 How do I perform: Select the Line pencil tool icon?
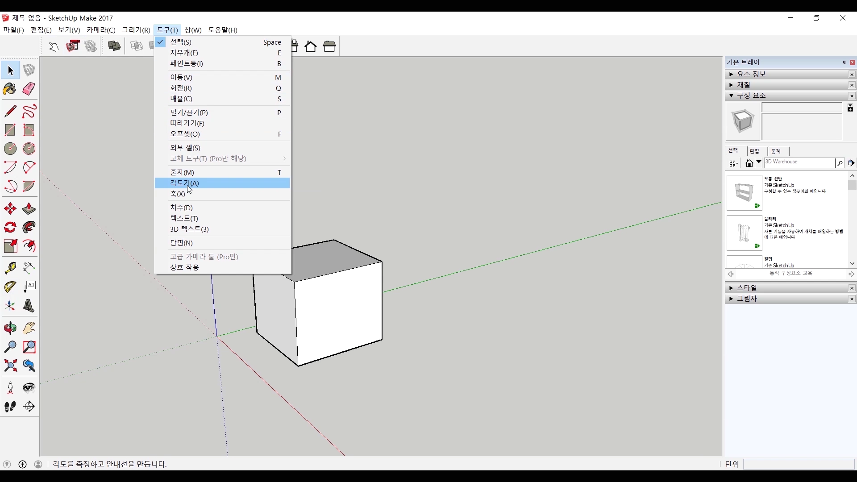tap(10, 111)
